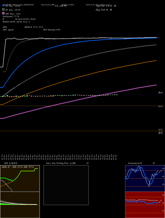Select the '50 Day - 23.19' legend text
Screen dimensions: 165x218
pos(13,10)
